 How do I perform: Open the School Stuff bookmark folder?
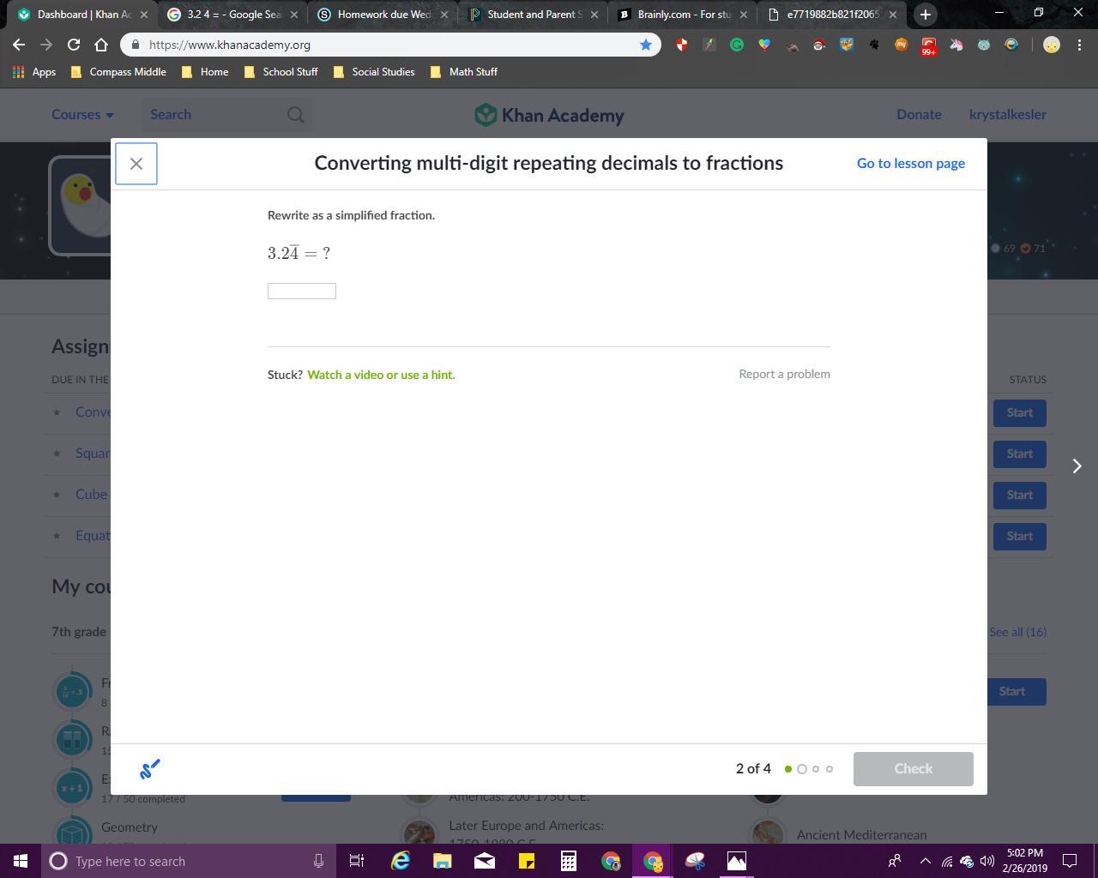(281, 72)
